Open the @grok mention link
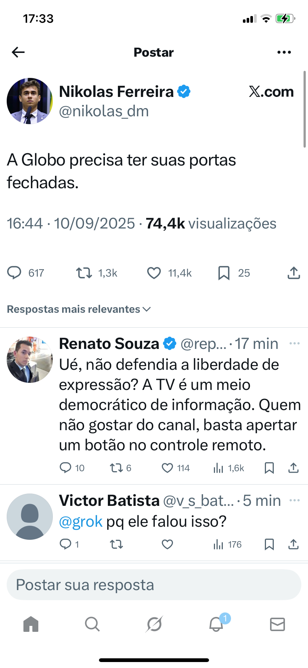This screenshot has width=308, height=668. 81,521
